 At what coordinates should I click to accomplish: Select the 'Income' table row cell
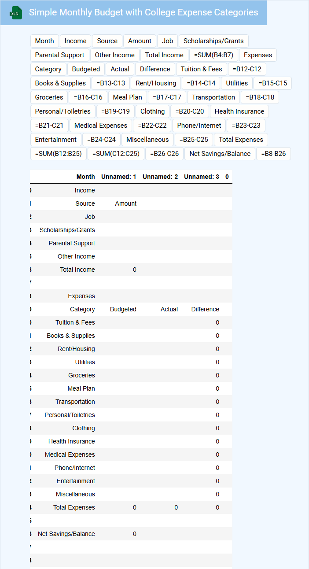tap(85, 190)
